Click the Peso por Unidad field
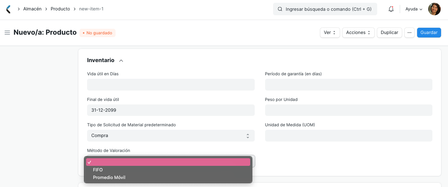This screenshot has width=448, height=187. coord(348,110)
